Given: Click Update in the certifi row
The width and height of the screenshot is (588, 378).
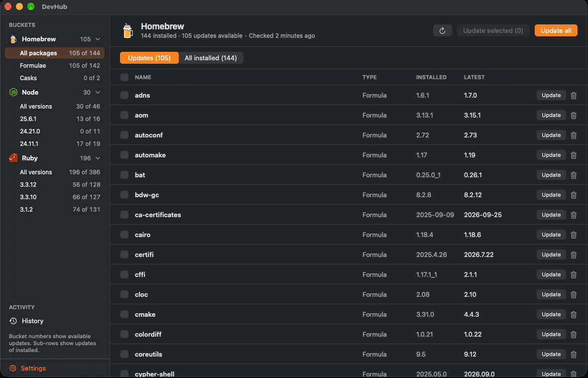Looking at the screenshot, I should coord(551,254).
